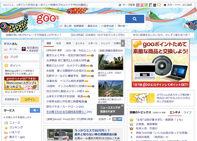Click the horoscope zodiac icon
The image size is (197, 141).
pyautogui.click(x=24, y=49)
